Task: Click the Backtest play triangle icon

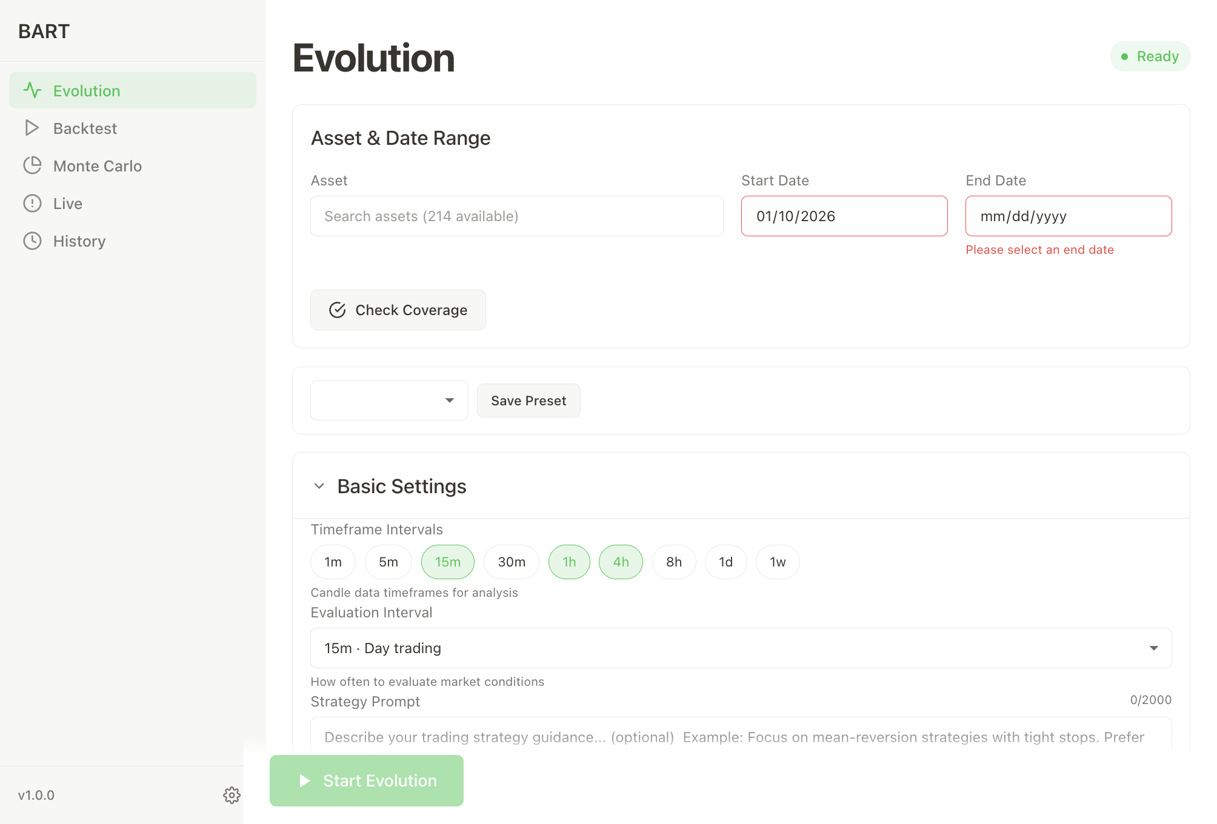Action: [x=32, y=128]
